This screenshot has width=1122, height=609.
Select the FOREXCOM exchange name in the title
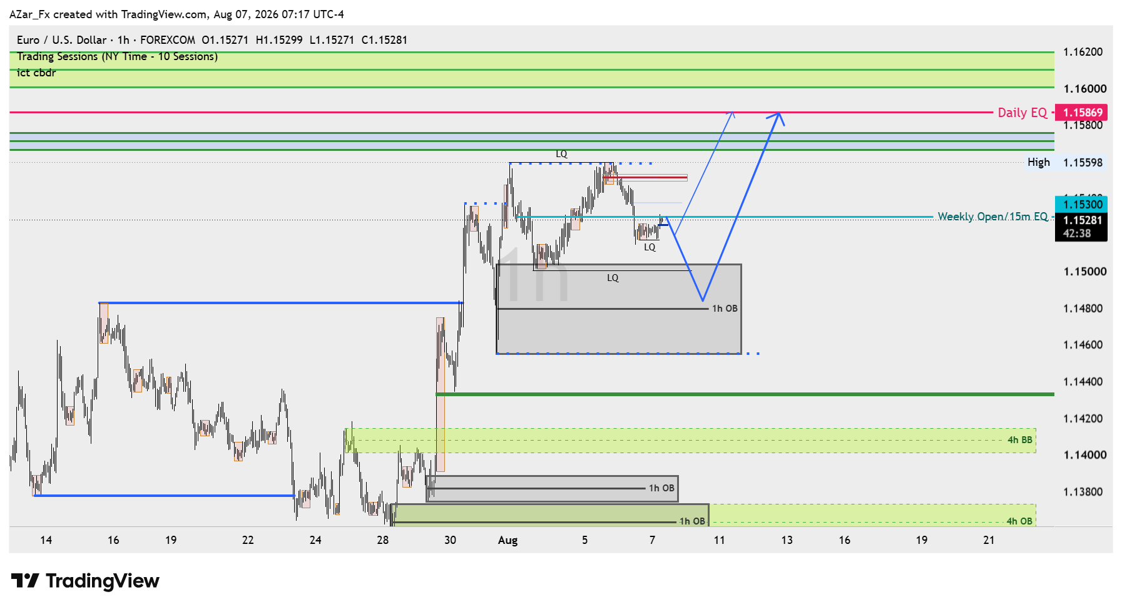click(x=168, y=40)
